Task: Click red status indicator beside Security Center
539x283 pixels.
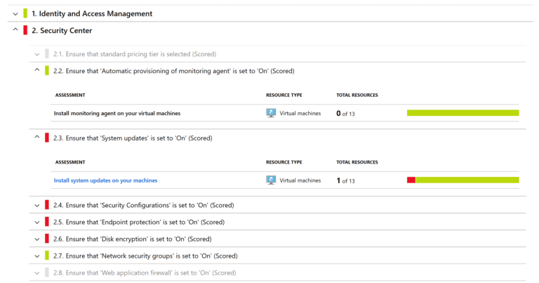Action: click(x=25, y=30)
